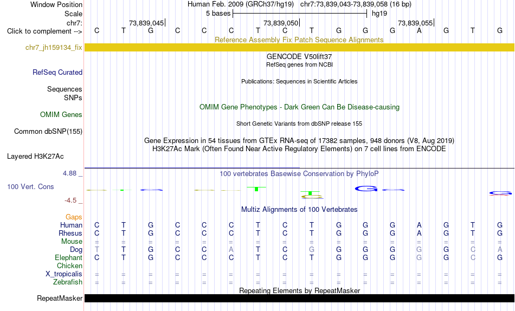The width and height of the screenshot is (515, 311).
Task: Click the Mouse species row label
Action: click(x=72, y=242)
